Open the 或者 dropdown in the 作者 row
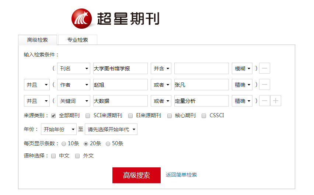Viewport: 314px width, 195px height. (x=161, y=85)
